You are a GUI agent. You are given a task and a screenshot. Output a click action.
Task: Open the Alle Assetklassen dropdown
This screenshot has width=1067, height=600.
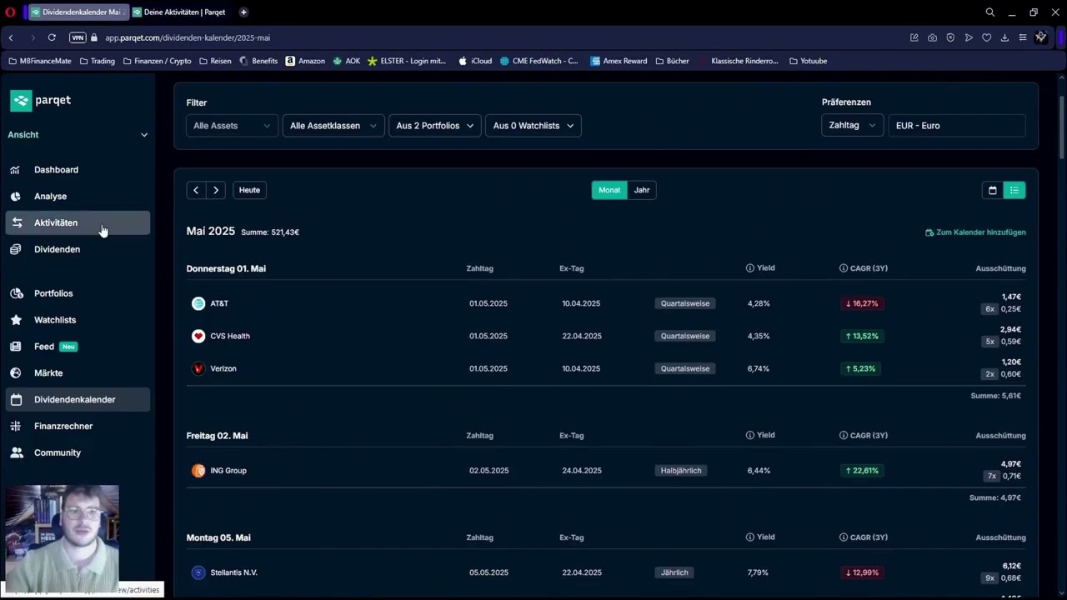[x=333, y=126]
